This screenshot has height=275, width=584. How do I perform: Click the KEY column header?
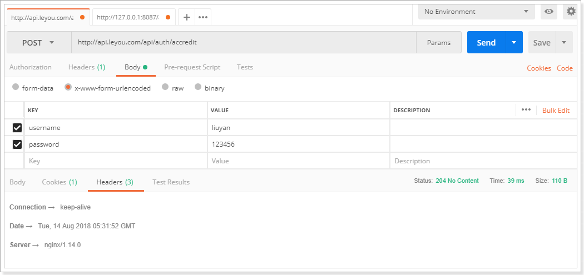pyautogui.click(x=33, y=111)
